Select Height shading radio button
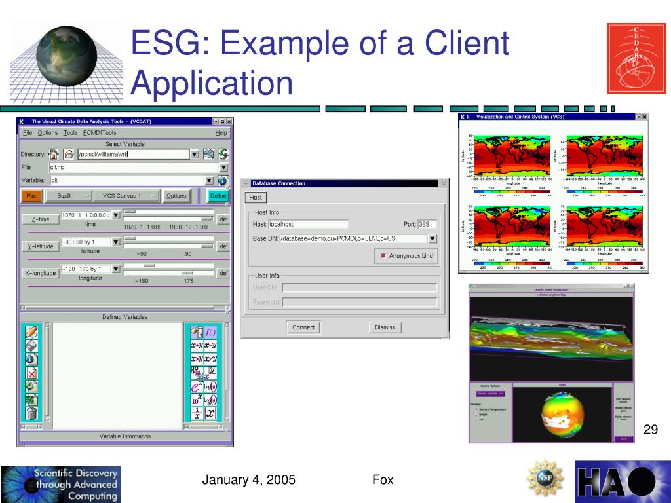The image size is (671, 503). (x=476, y=415)
